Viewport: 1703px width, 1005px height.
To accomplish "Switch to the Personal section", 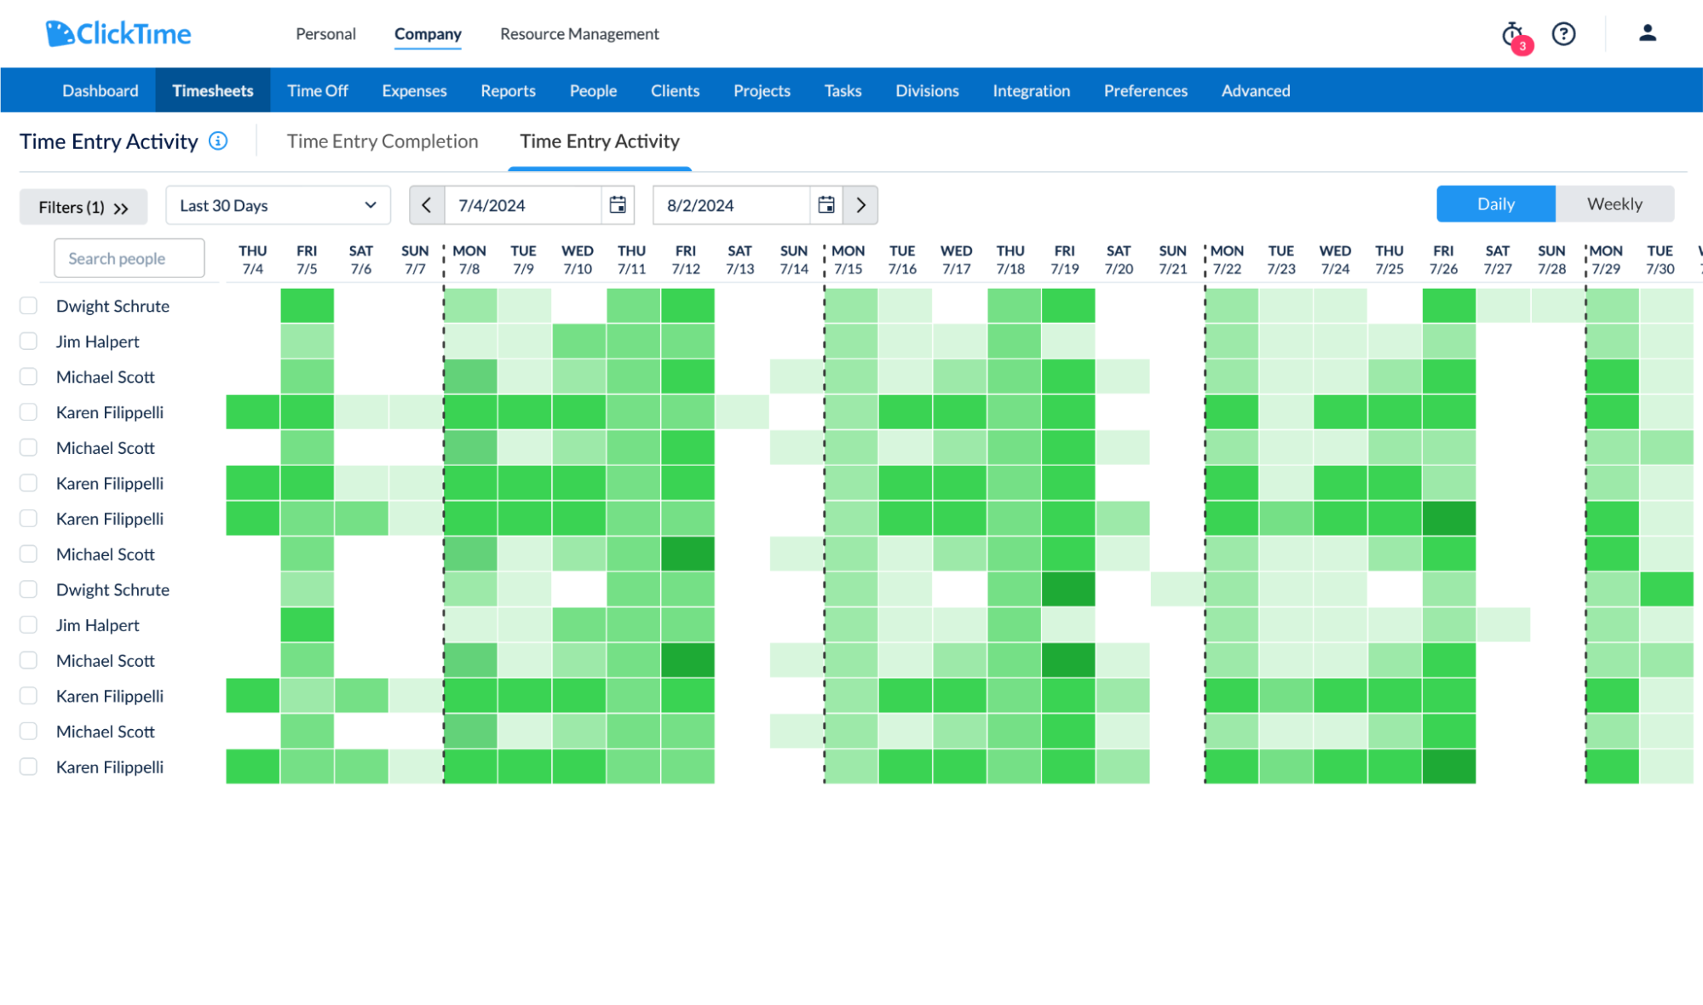I will click(325, 34).
